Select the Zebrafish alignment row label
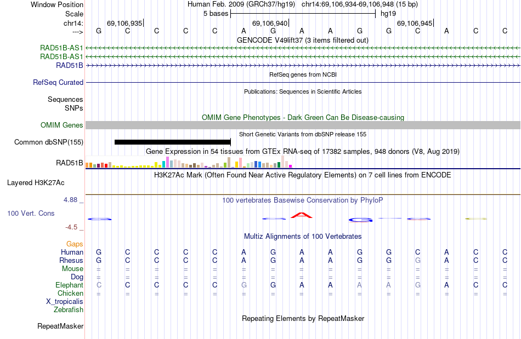Screen dimensions: 521x339 [x=69, y=309]
